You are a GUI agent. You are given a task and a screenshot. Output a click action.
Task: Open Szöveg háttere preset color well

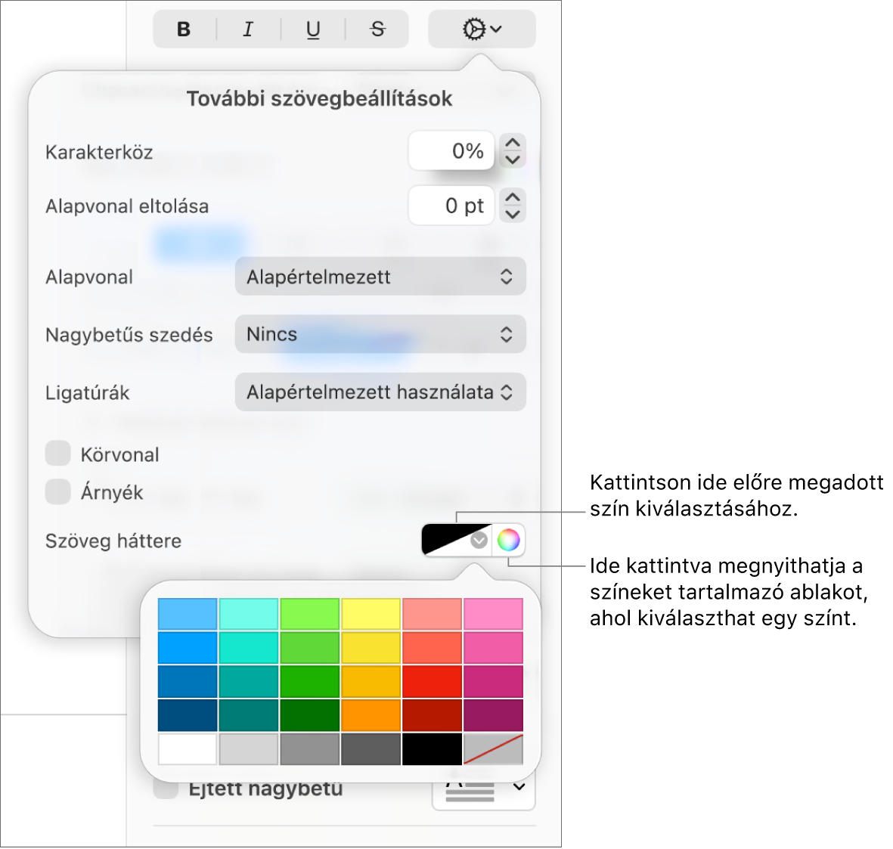[456, 540]
